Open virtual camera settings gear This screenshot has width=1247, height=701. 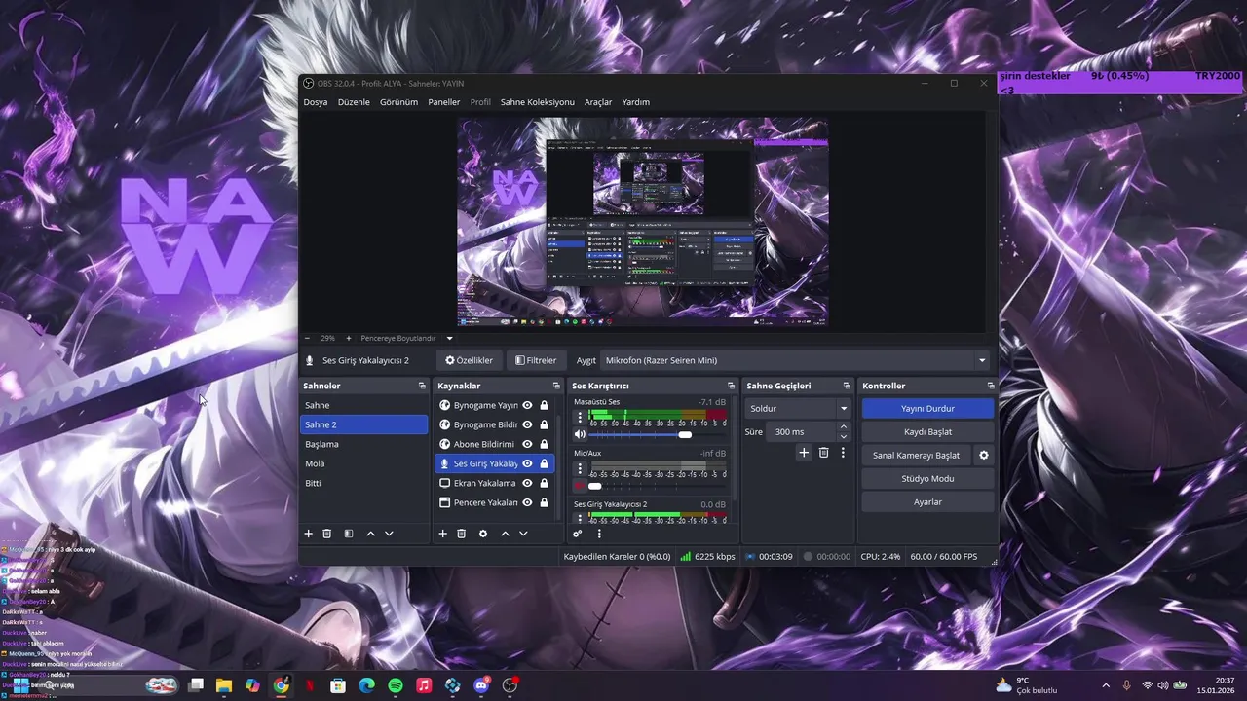pyautogui.click(x=984, y=455)
